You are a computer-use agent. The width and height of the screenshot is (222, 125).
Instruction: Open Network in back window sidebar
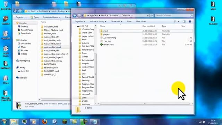(23, 78)
